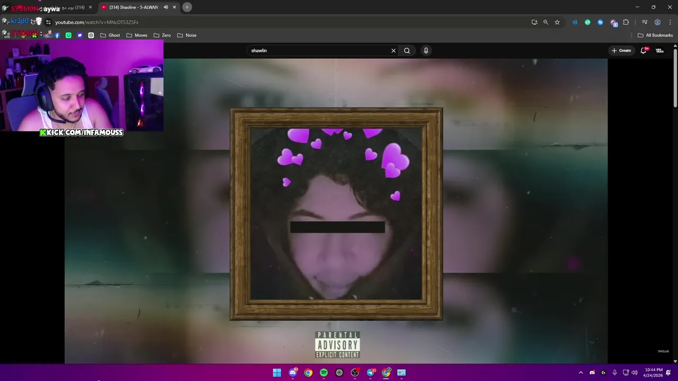
Task: Open the picture-frame app on the taskbar
Action: pos(402,373)
